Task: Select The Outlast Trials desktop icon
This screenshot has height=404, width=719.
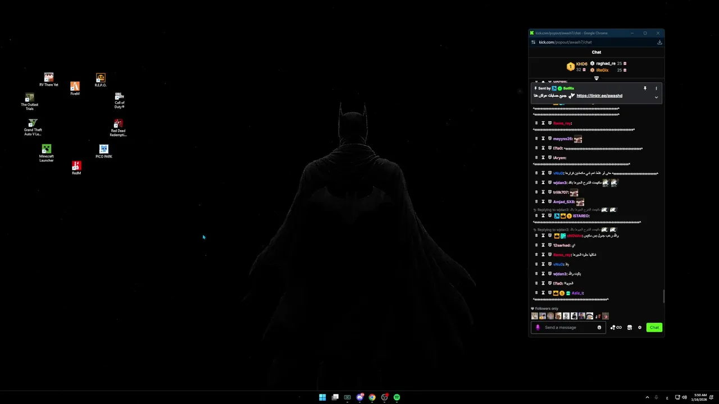Action: coord(30,102)
